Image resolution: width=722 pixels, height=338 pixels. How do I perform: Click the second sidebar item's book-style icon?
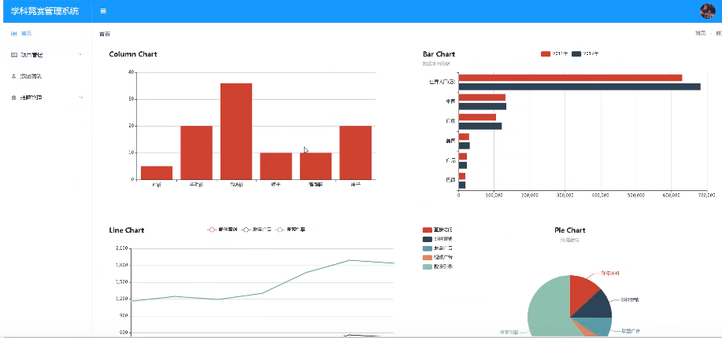tap(14, 55)
